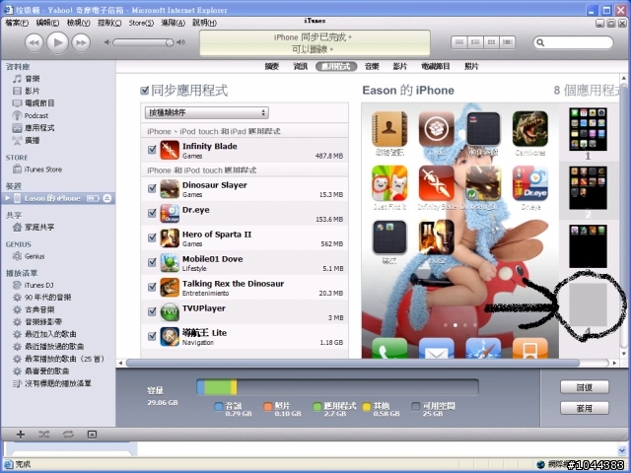
Task: Click the Dr.eye icon on home screen
Action: (530, 183)
